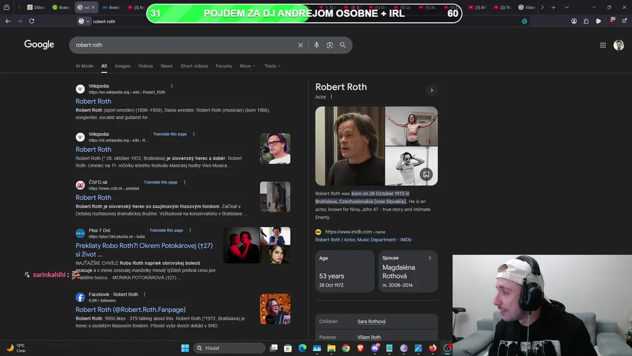Open more options for Slovak Wikipedia result
The image size is (632, 356).
pos(194,134)
